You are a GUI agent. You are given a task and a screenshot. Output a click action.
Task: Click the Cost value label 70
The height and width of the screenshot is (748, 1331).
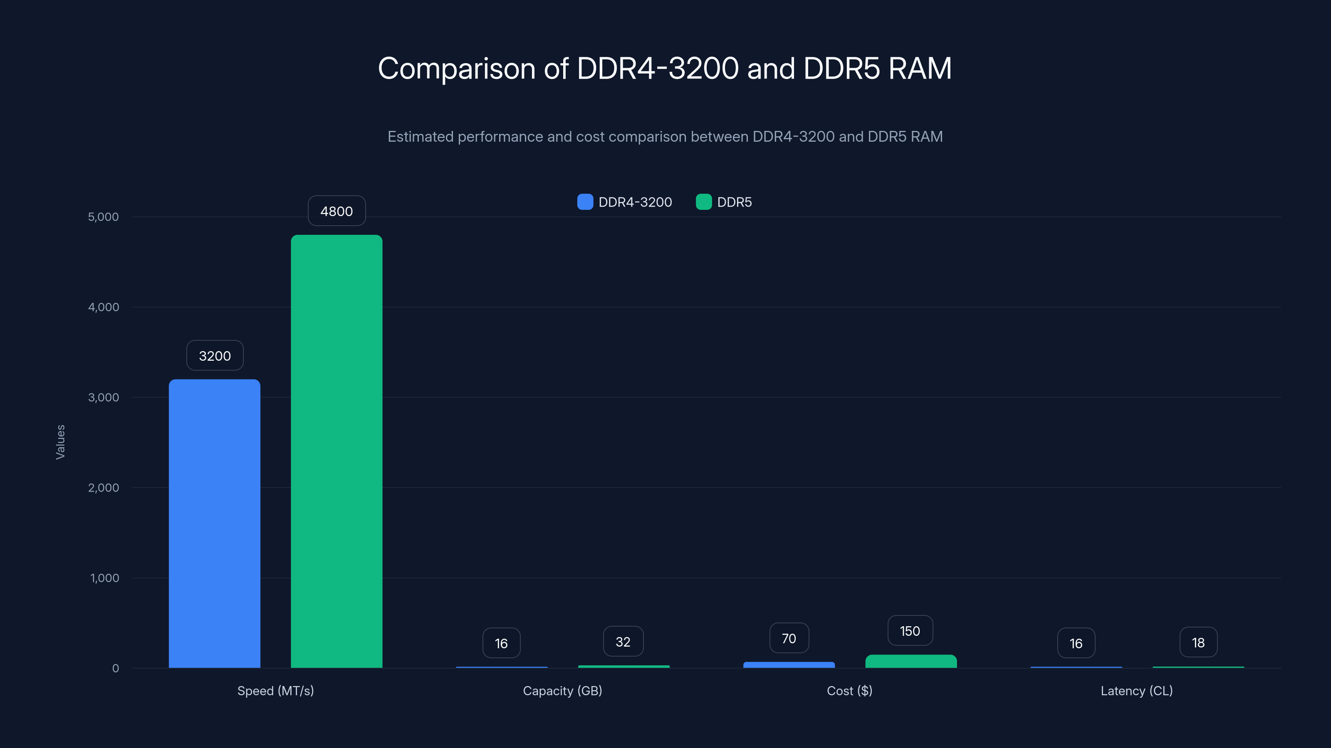[x=789, y=639]
